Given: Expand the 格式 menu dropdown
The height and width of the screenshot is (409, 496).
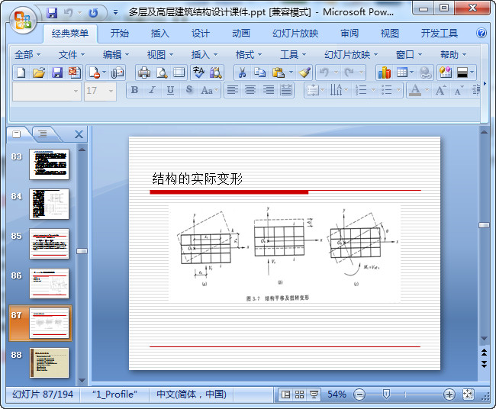Looking at the screenshot, I should pyautogui.click(x=249, y=55).
